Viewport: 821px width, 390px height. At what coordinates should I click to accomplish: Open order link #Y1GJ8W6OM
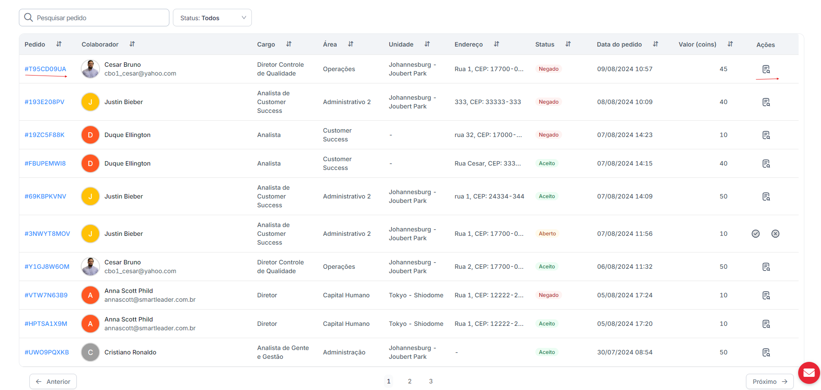(47, 267)
